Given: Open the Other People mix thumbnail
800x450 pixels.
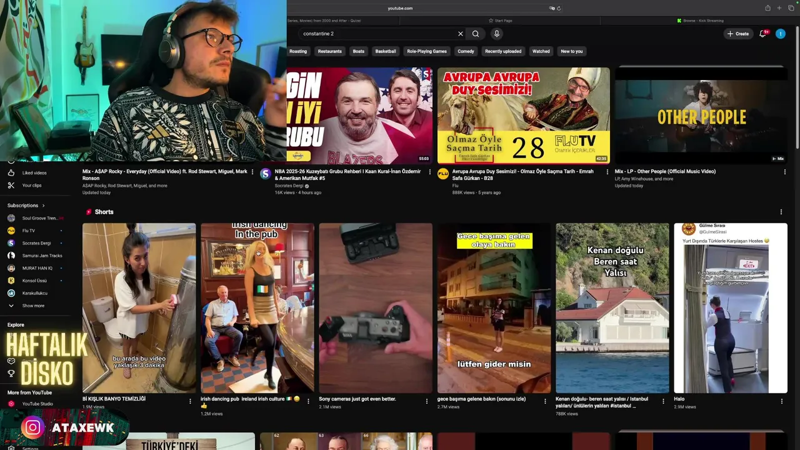Looking at the screenshot, I should pyautogui.click(x=701, y=116).
